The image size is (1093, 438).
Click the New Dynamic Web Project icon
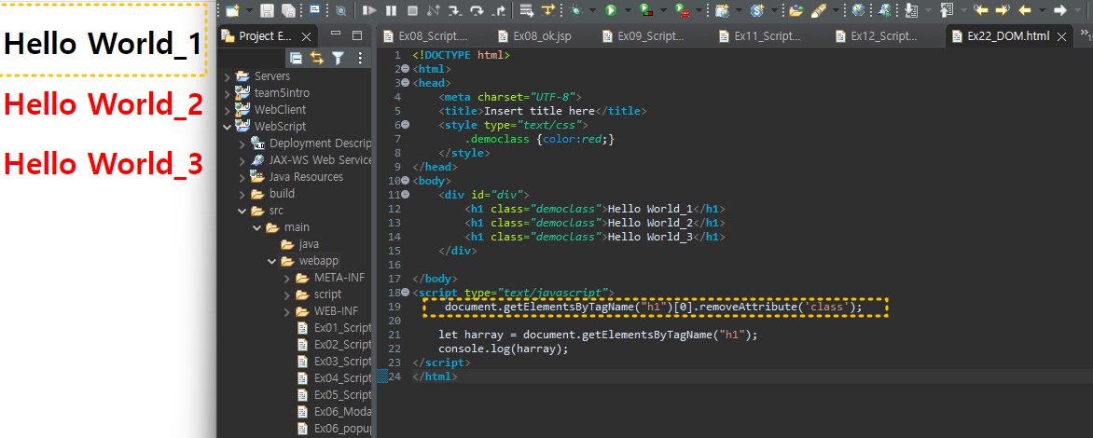click(x=722, y=10)
